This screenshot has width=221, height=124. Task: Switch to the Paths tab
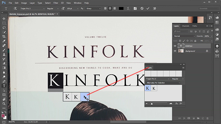(x=195, y=26)
